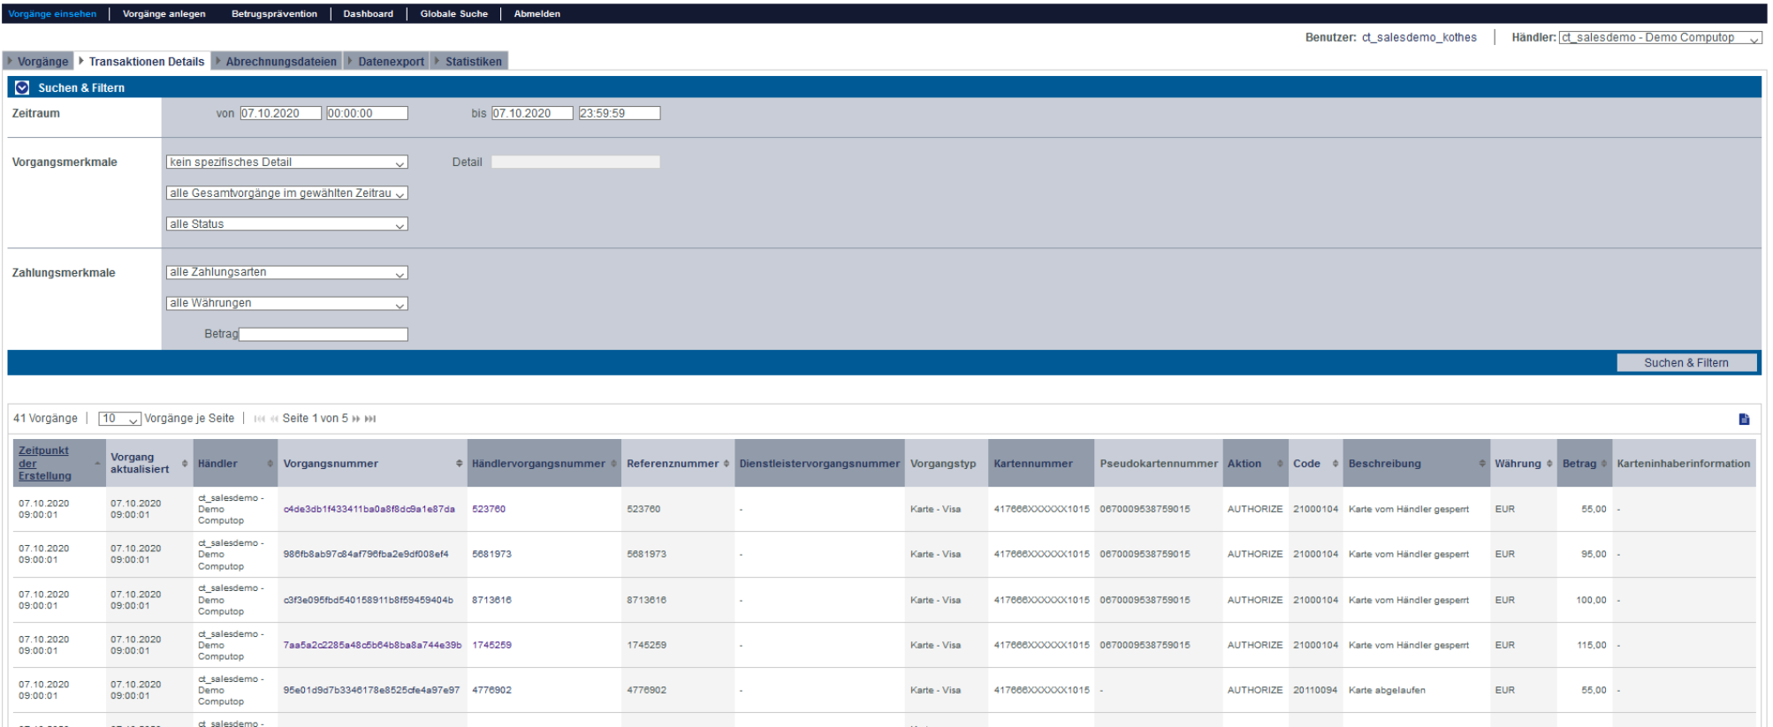This screenshot has width=1773, height=727.
Task: Click the Betrag input field
Action: click(x=323, y=335)
